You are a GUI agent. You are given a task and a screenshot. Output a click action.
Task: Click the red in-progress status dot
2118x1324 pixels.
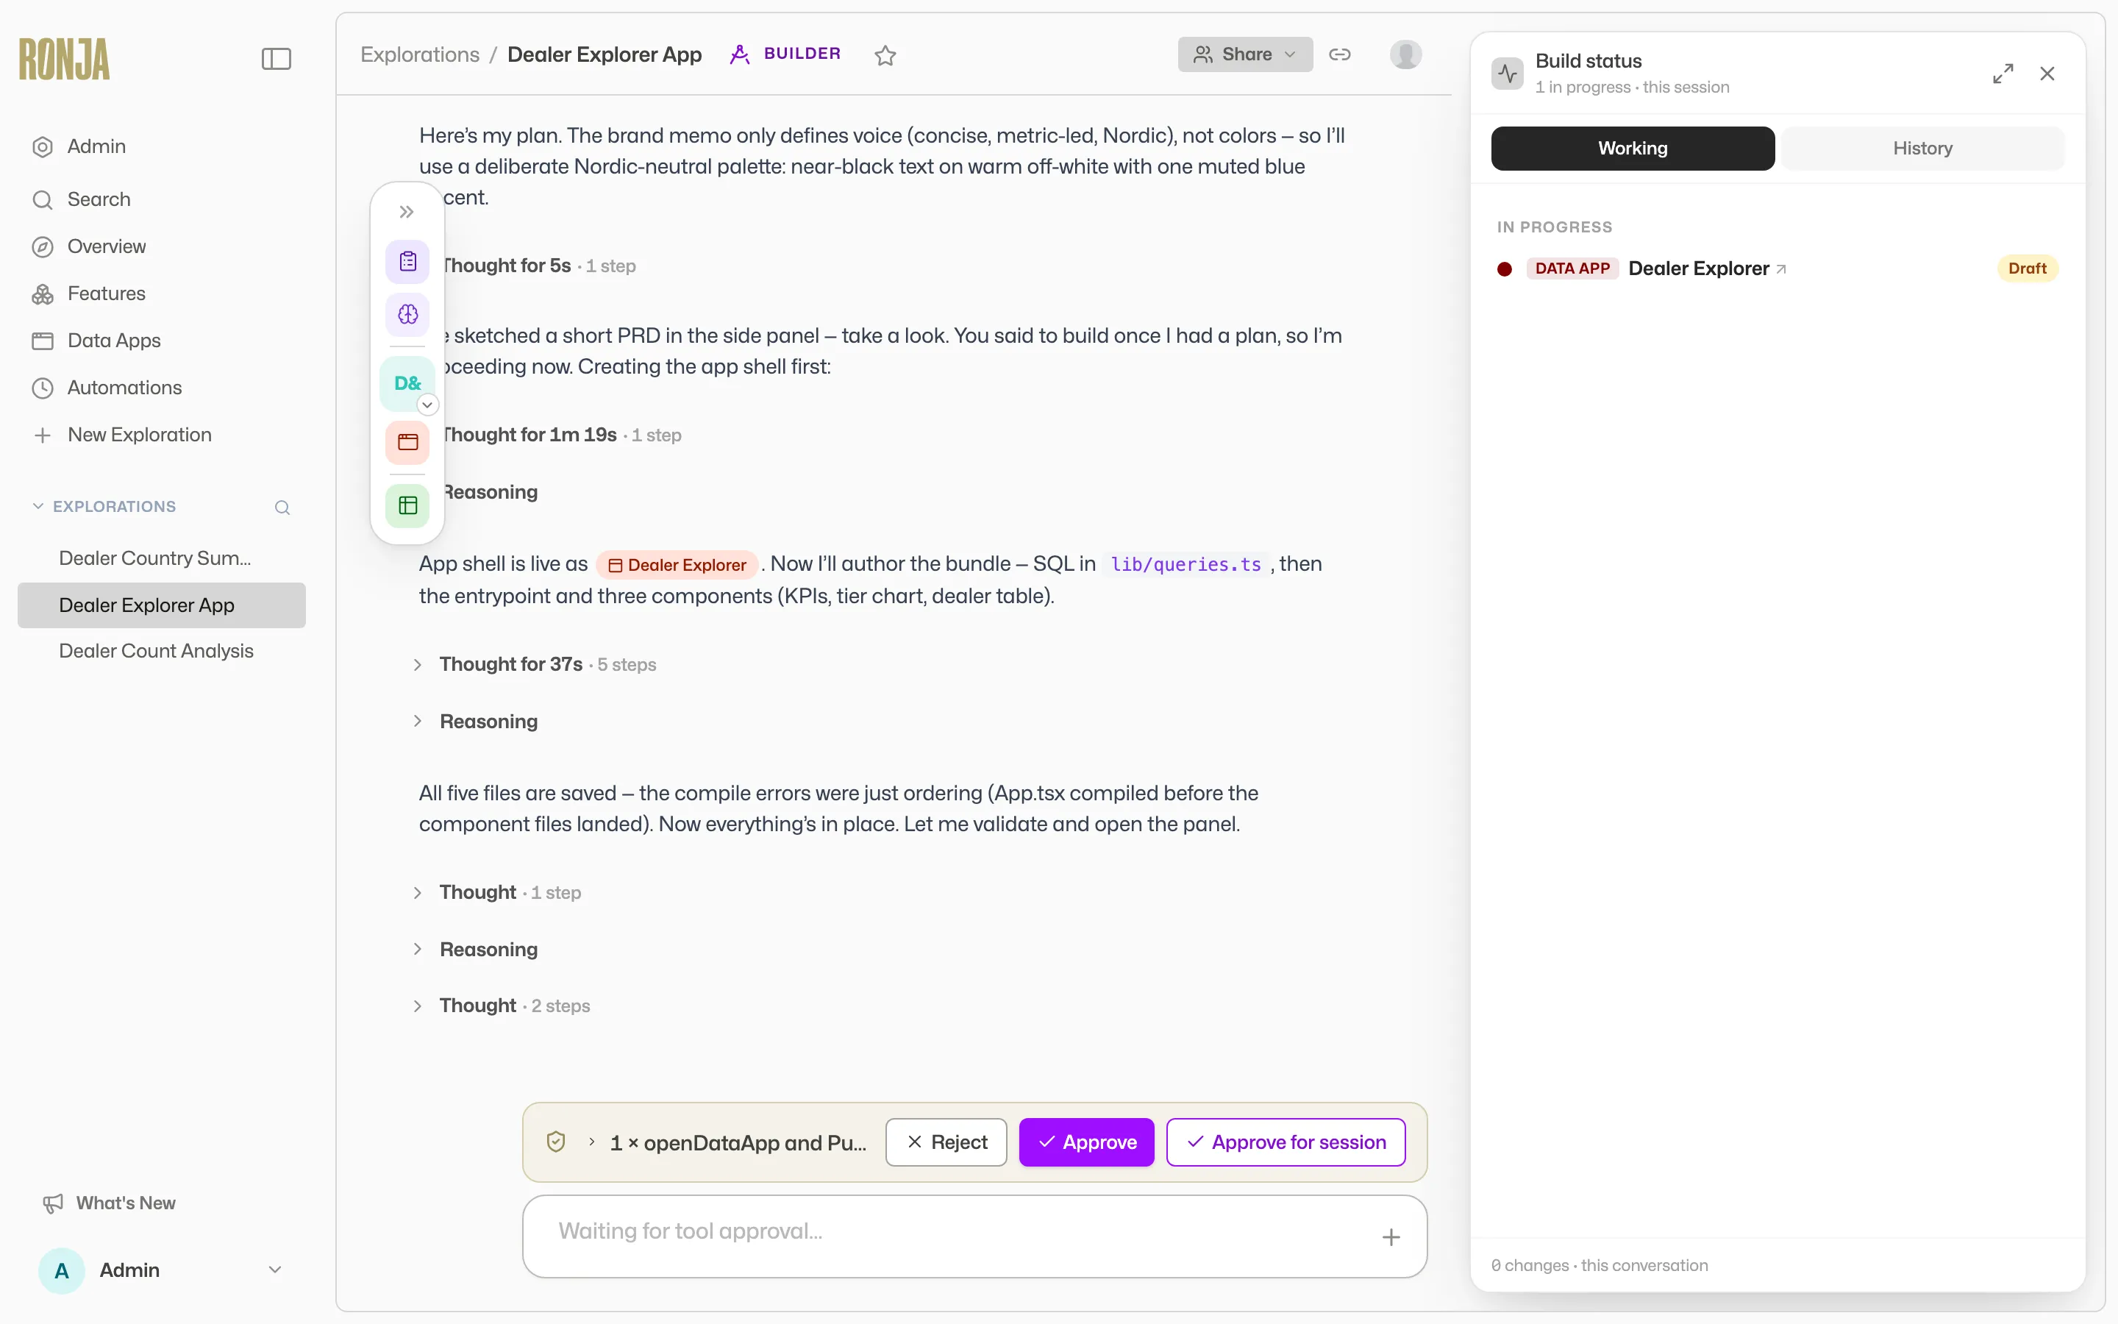[1505, 268]
